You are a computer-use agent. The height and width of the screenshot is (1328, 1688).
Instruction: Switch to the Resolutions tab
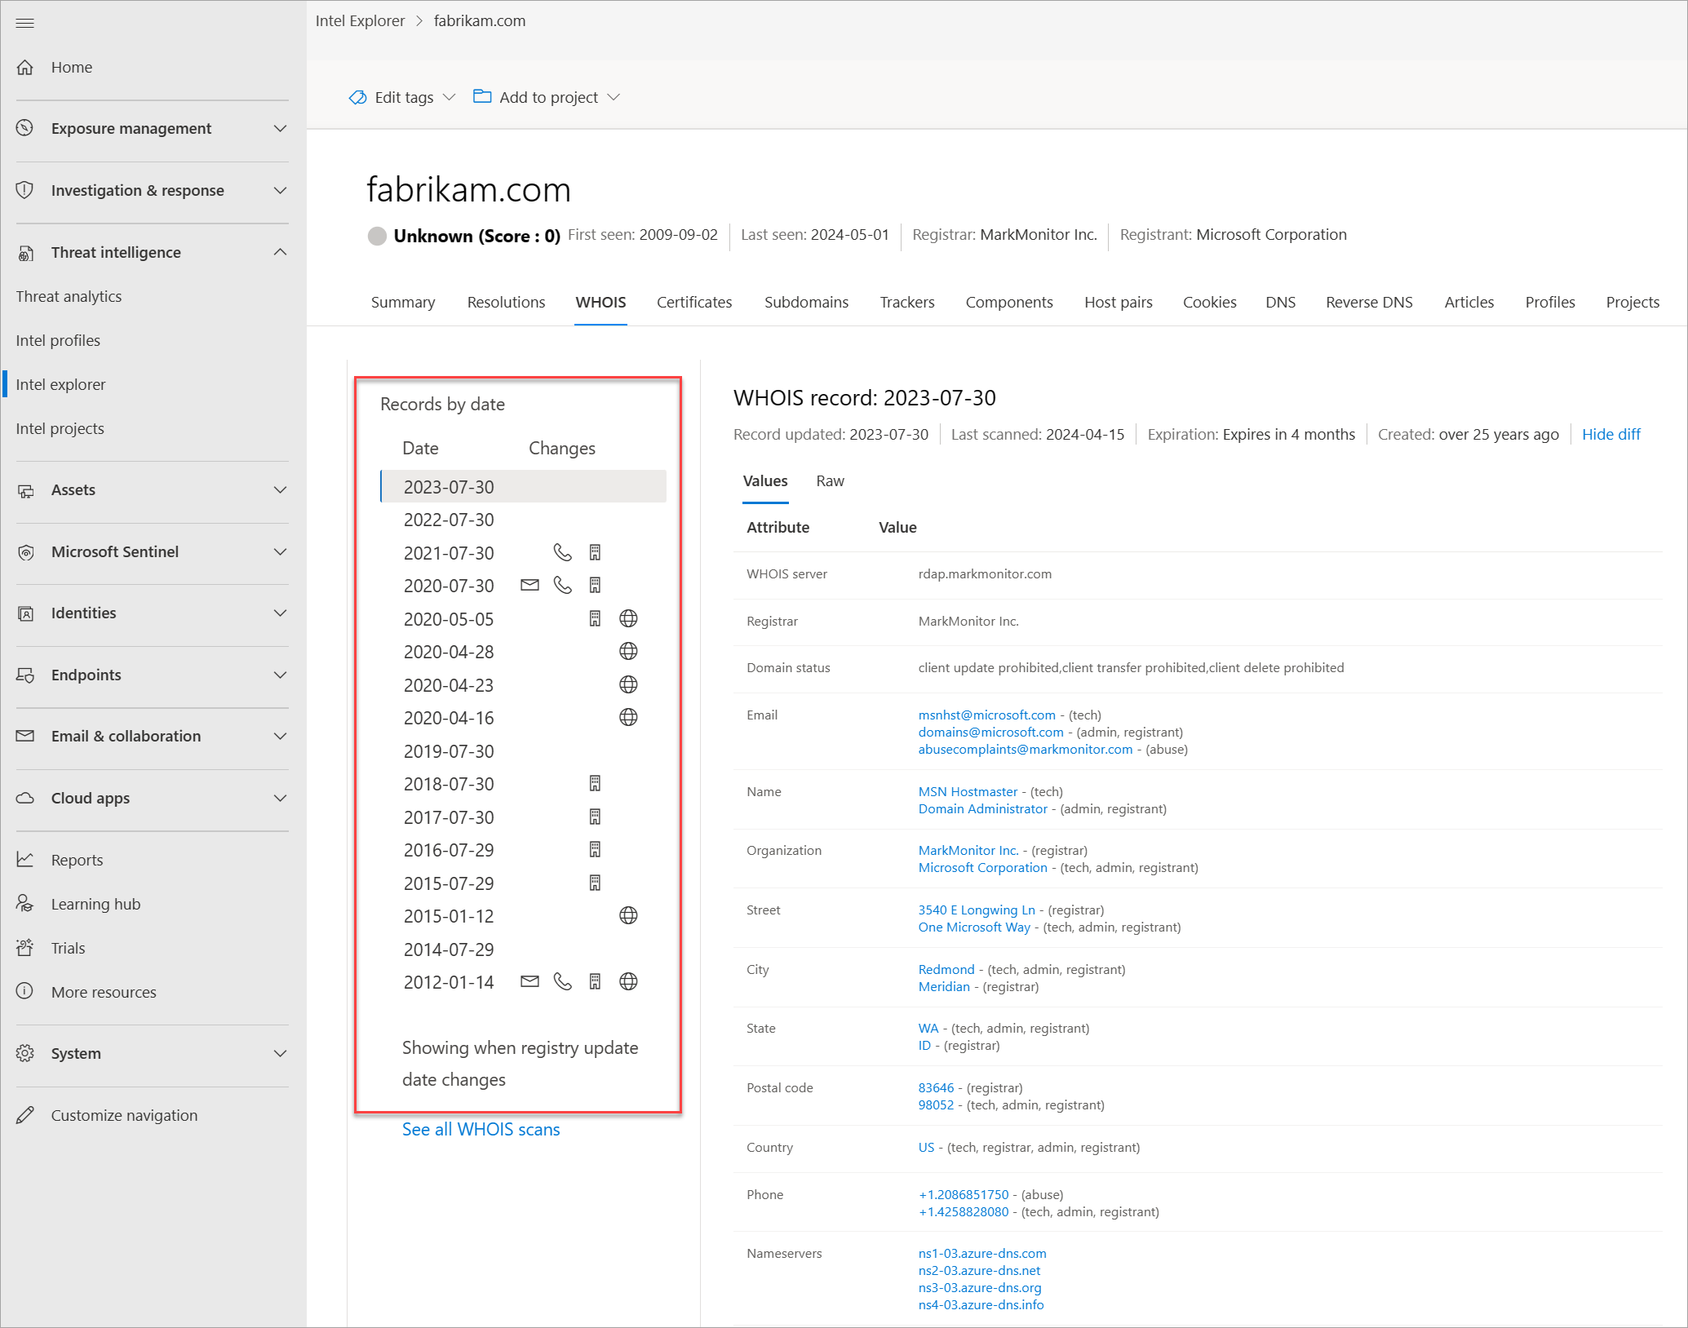coord(506,302)
